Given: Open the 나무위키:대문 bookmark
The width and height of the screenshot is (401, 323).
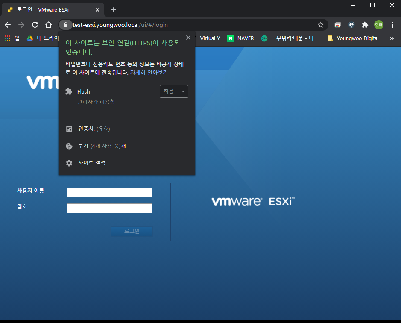Looking at the screenshot, I should (x=290, y=38).
